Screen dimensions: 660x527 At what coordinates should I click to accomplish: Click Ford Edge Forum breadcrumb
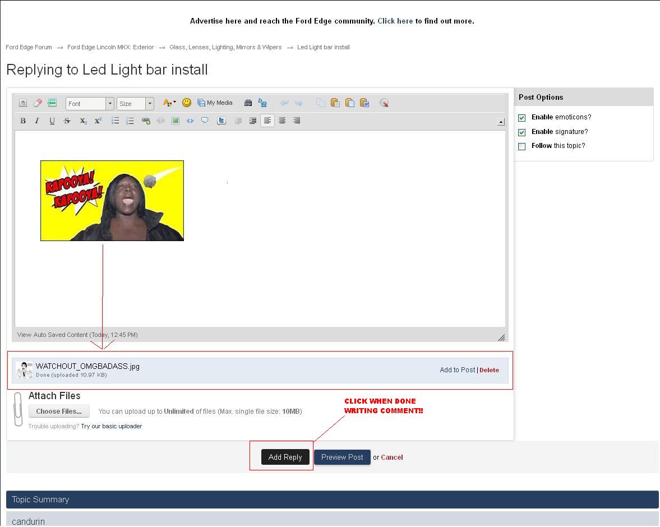(29, 47)
